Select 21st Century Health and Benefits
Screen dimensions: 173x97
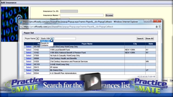pos(29,58)
